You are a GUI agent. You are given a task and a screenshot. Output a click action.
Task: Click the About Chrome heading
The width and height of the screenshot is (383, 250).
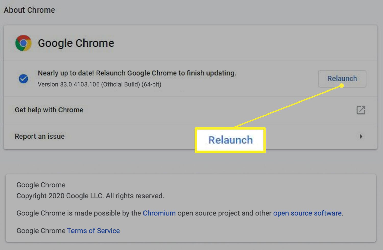tap(29, 10)
